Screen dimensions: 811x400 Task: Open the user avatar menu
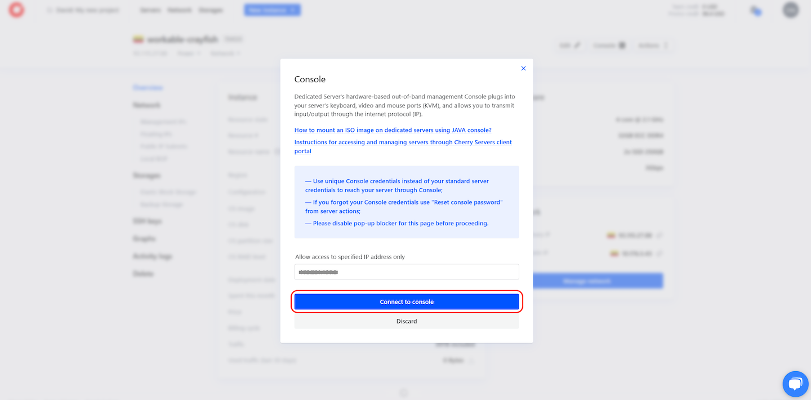[791, 10]
